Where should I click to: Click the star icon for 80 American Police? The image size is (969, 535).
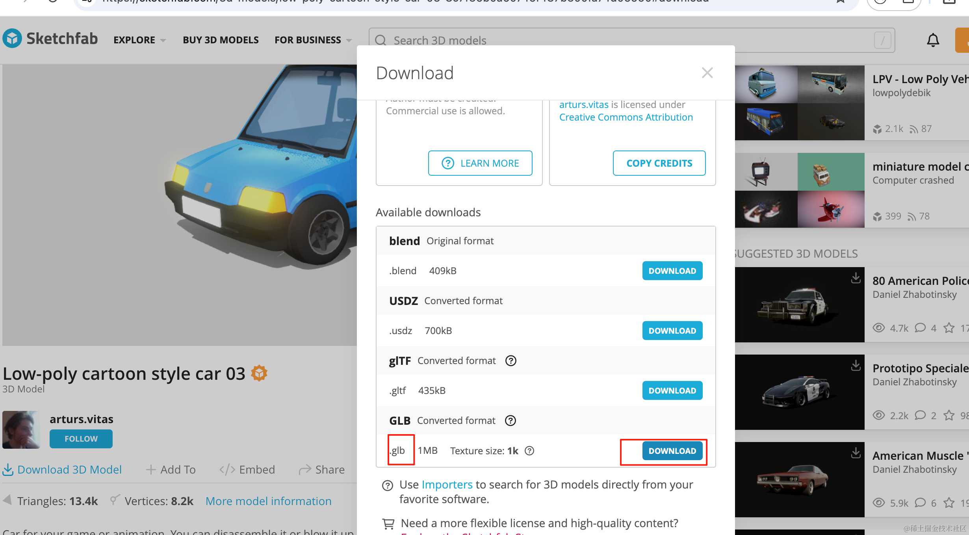click(949, 328)
